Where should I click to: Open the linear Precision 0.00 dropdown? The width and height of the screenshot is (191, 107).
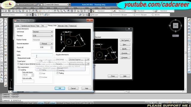[43, 36]
